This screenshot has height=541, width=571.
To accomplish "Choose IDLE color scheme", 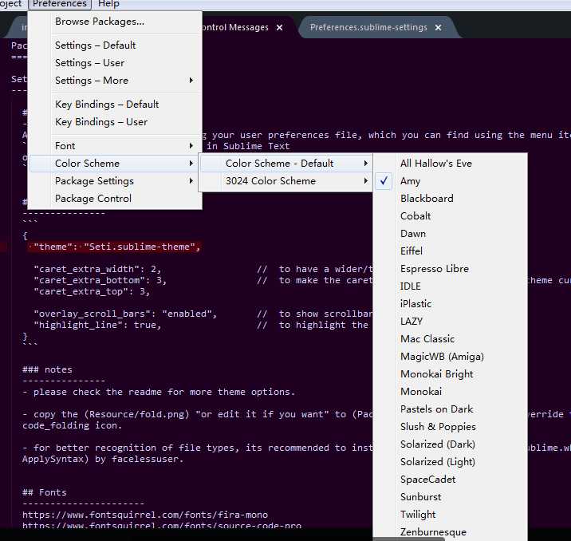I will click(x=450, y=286).
